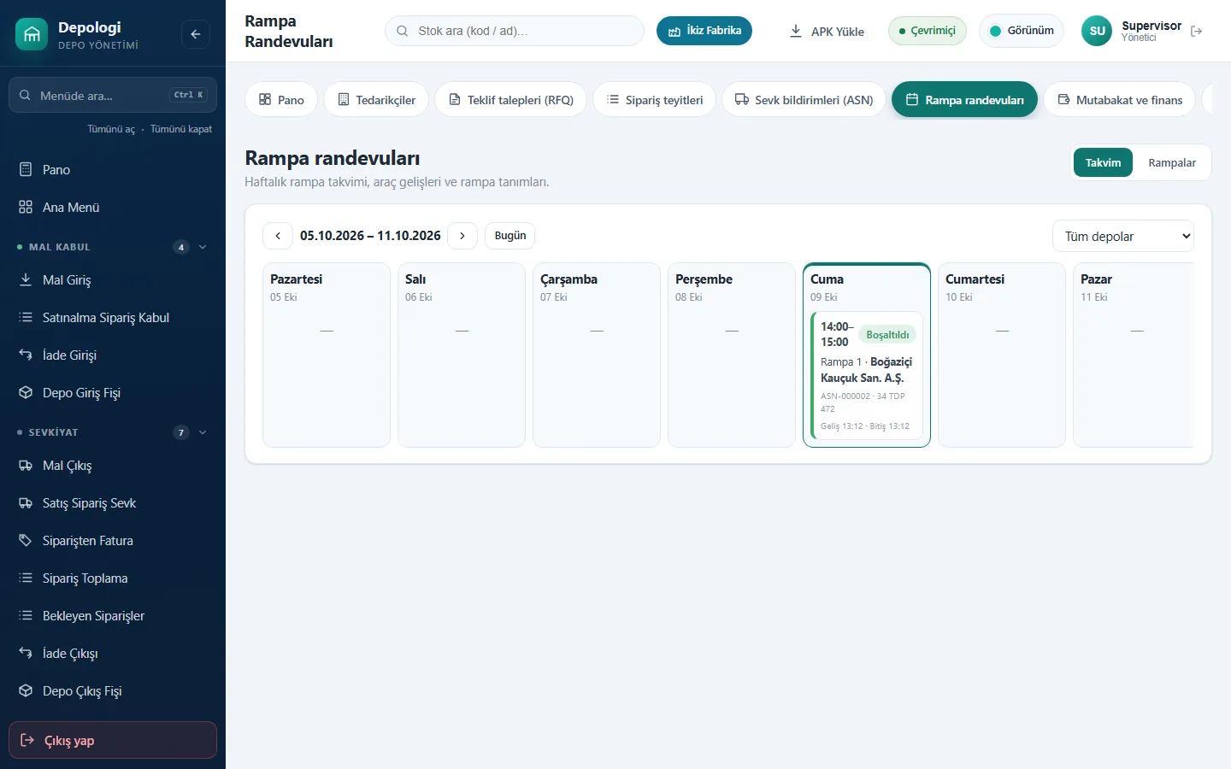Image resolution: width=1231 pixels, height=769 pixels.
Task: Open Mal Çıkış in the sidebar
Action: (113, 466)
